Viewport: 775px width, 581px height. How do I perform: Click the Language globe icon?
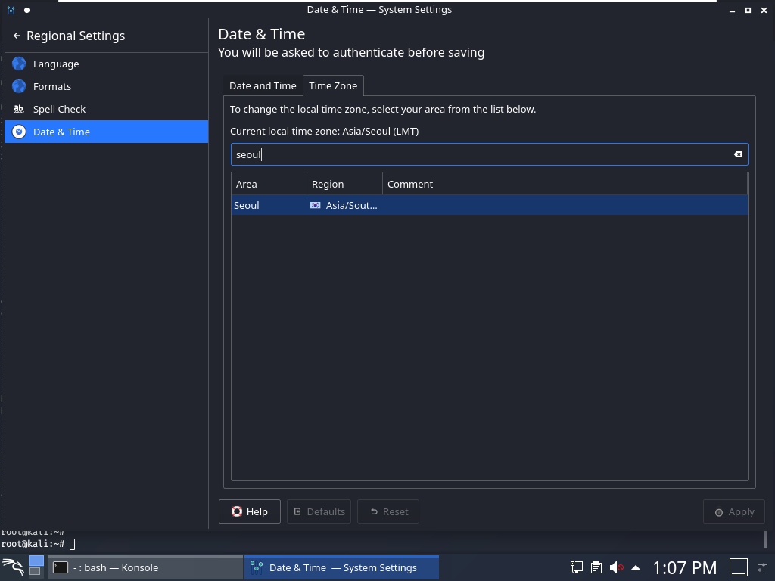click(x=19, y=64)
